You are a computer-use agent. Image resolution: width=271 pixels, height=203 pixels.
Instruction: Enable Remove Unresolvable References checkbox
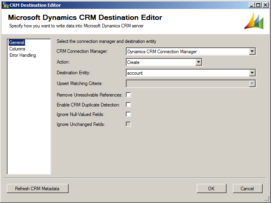point(129,95)
